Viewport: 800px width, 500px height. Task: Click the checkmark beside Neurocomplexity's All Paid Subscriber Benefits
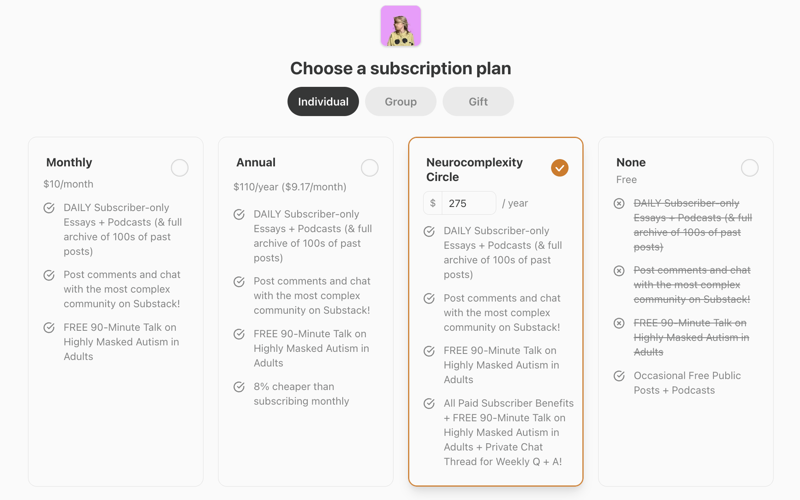click(x=429, y=404)
